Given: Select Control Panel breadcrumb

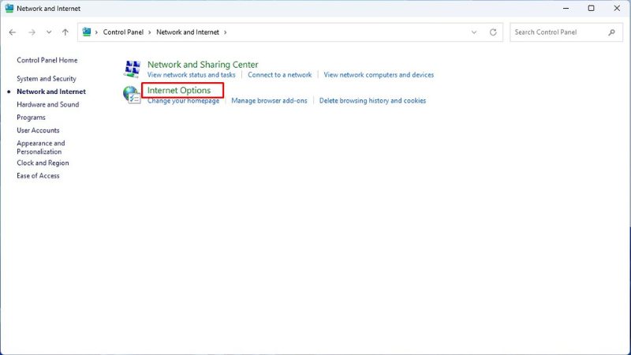Looking at the screenshot, I should click(123, 32).
